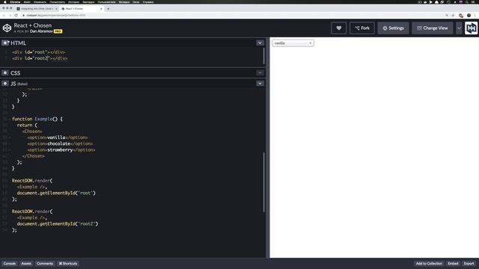Click the JS (Babel) panel label
The width and height of the screenshot is (479, 269).
pyautogui.click(x=19, y=84)
